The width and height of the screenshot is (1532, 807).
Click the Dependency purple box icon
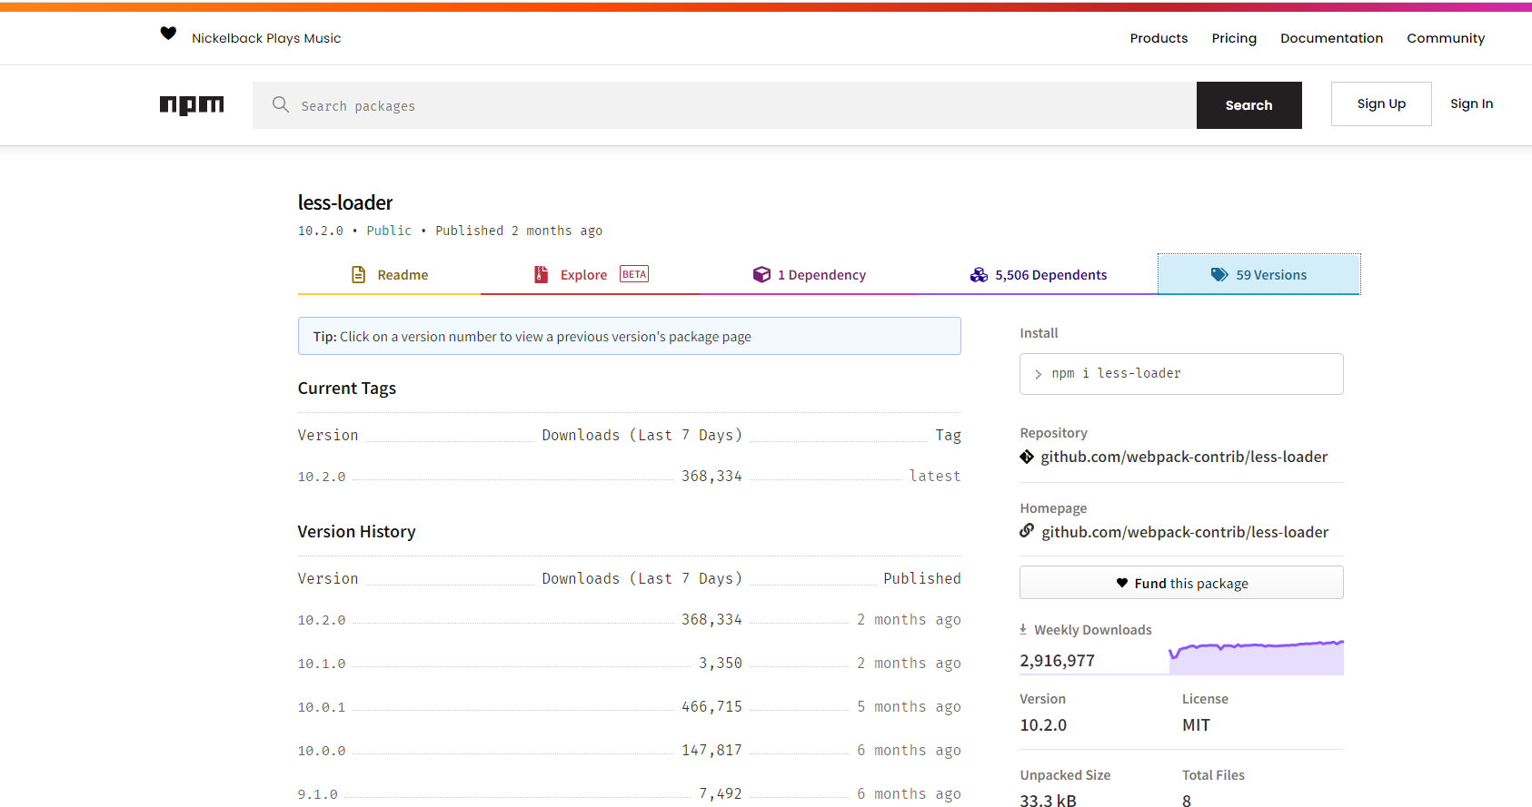coord(761,274)
